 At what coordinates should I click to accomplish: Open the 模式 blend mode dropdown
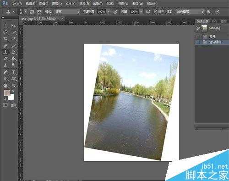click(x=67, y=11)
